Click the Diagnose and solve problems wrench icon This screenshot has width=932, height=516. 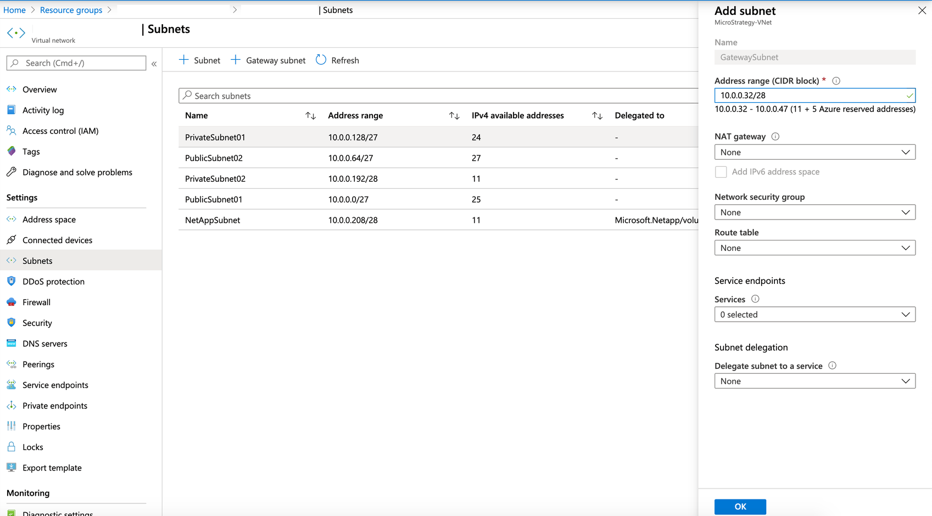tap(11, 172)
